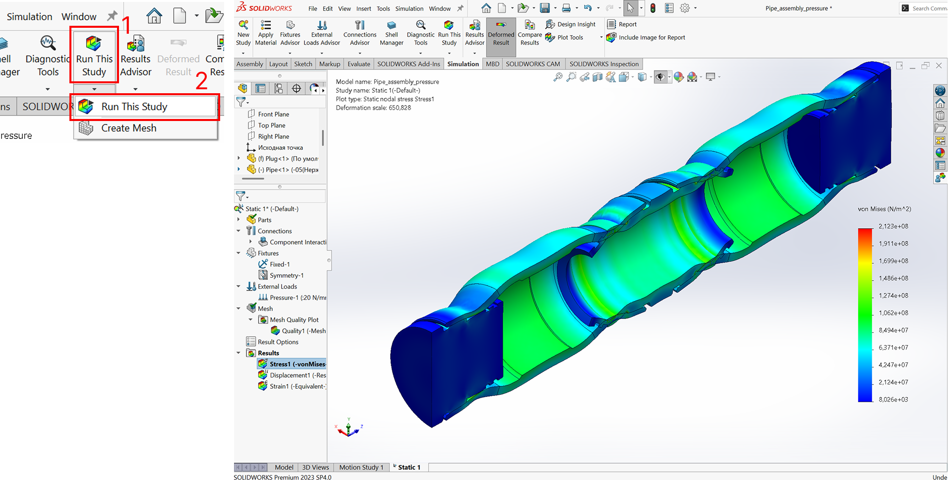Open Results Advisor in main ribbon
This screenshot has height=480, width=948.
(474, 32)
